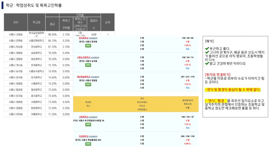Click the 지도 map link for 배곧해솔중학교
This screenshot has width=276, height=155.
click(188, 88)
